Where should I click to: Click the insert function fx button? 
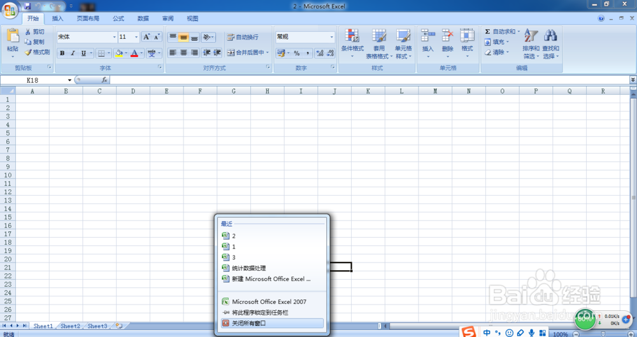coord(104,80)
